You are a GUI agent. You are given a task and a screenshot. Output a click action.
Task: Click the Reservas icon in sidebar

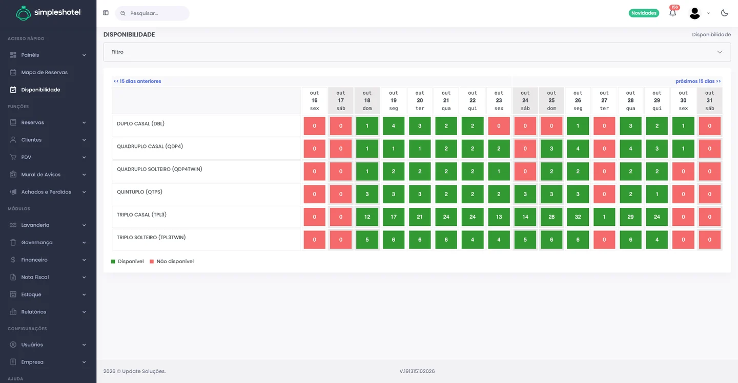(x=13, y=123)
